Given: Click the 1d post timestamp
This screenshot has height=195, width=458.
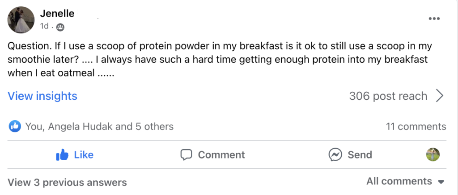Looking at the screenshot, I should (44, 26).
